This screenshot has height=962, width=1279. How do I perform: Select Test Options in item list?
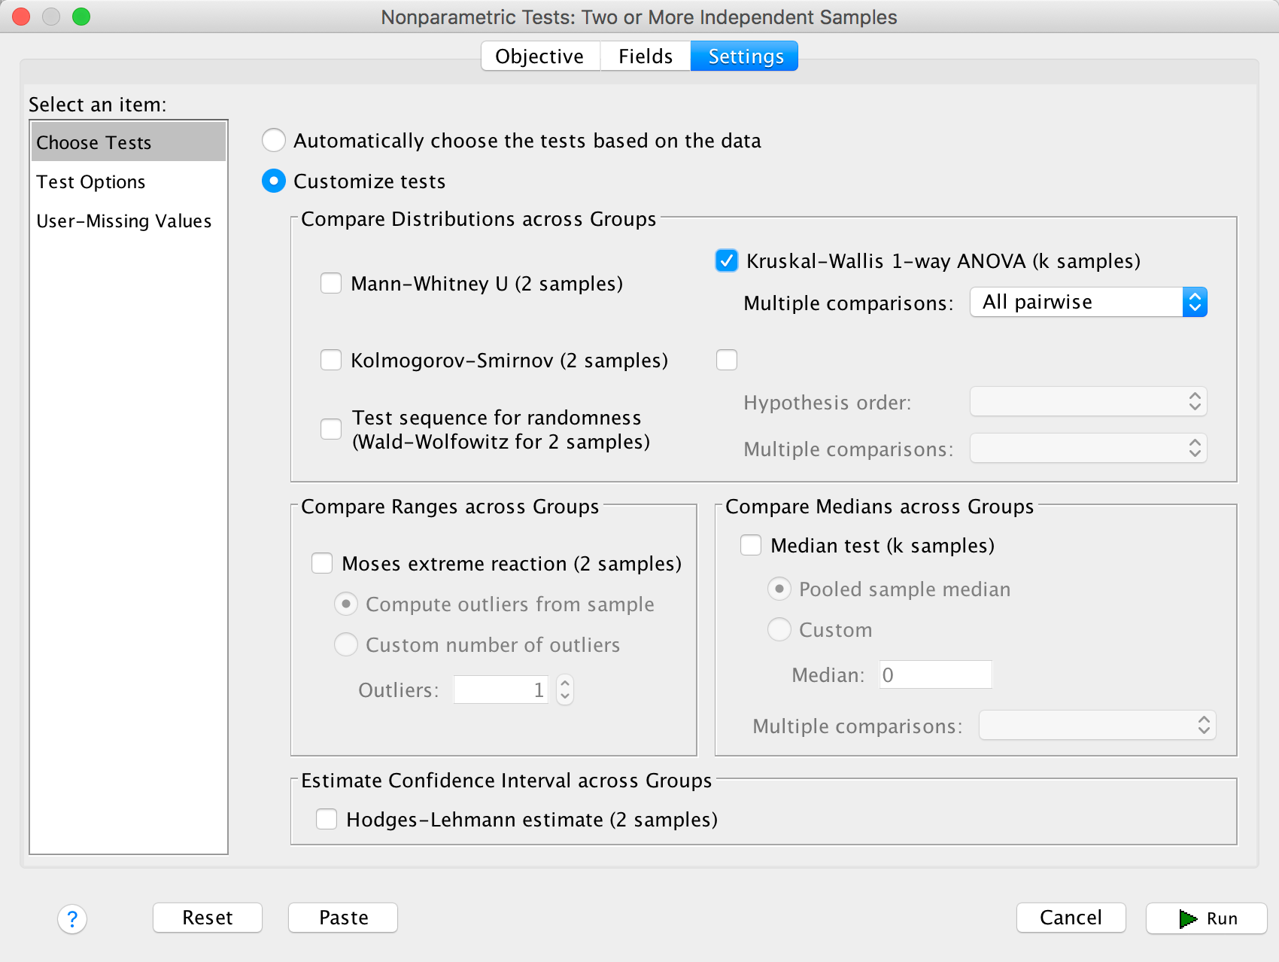pos(91,182)
